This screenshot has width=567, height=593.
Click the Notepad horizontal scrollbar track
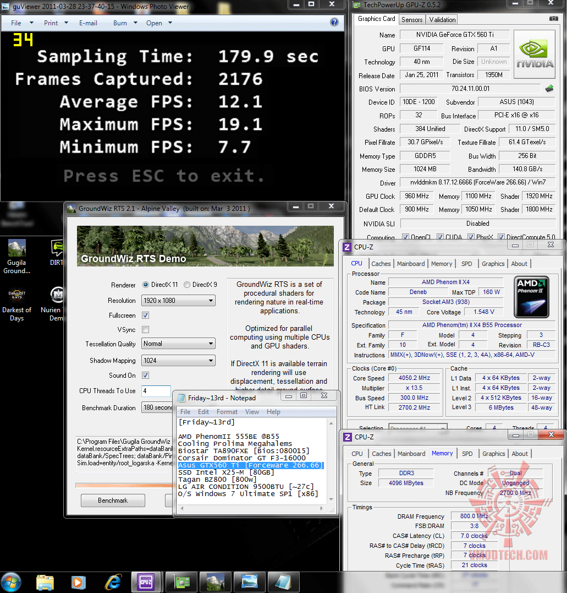point(252,509)
